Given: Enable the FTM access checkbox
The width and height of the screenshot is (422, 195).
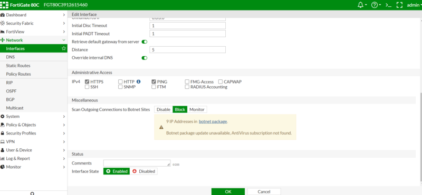Looking at the screenshot, I should [x=154, y=87].
